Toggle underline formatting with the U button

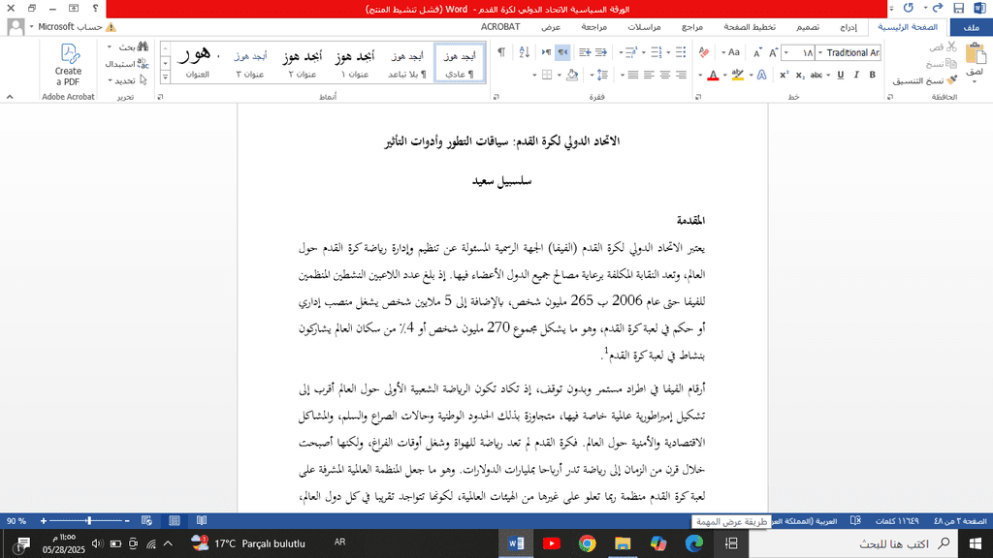pyautogui.click(x=841, y=75)
